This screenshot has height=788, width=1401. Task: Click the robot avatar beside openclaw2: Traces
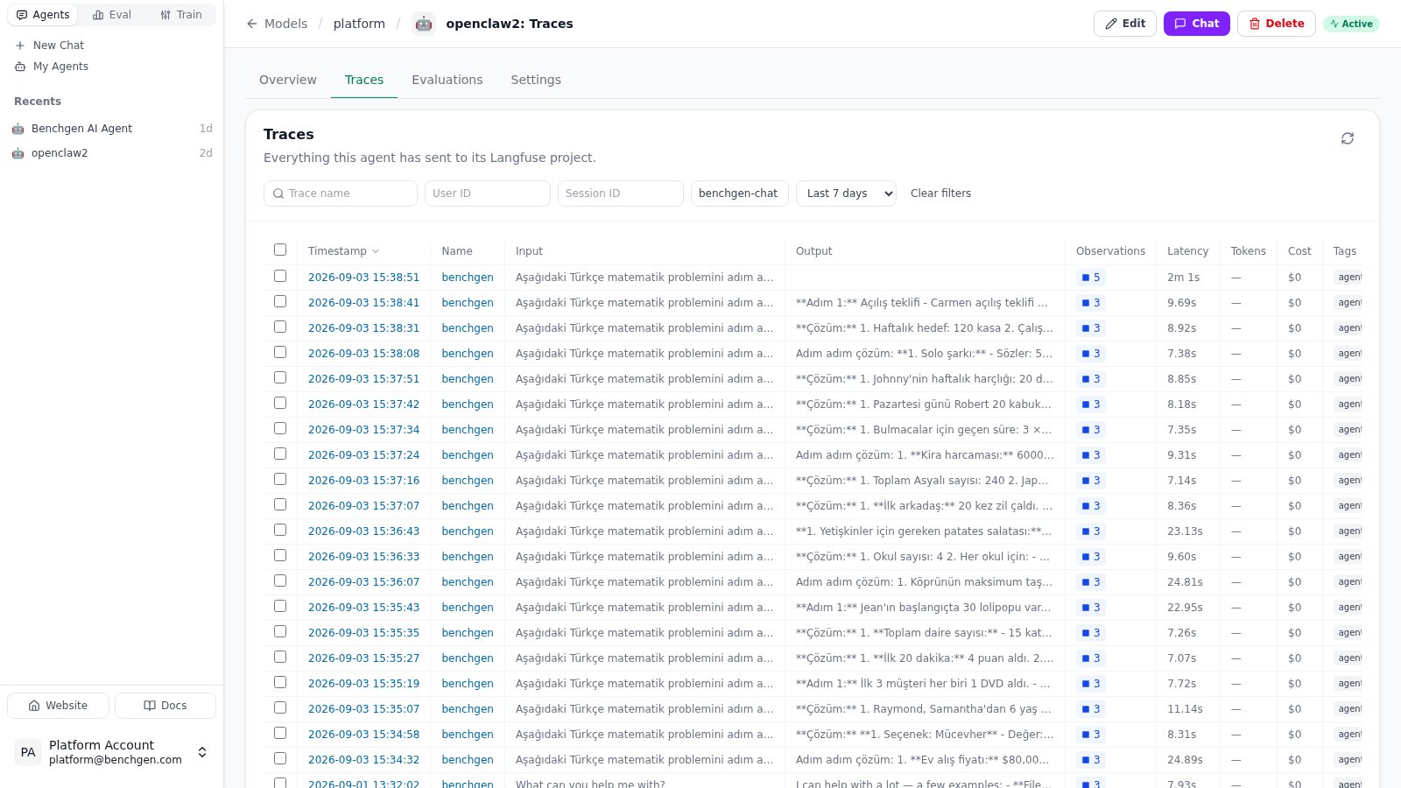(424, 24)
